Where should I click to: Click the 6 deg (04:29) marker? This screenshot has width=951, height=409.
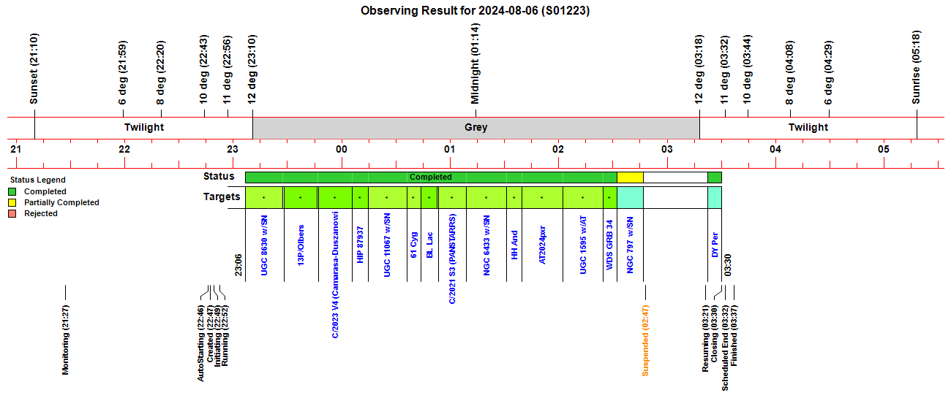828,73
